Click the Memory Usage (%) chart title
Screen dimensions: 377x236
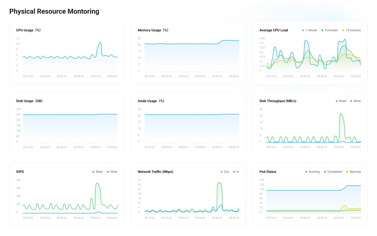(153, 30)
